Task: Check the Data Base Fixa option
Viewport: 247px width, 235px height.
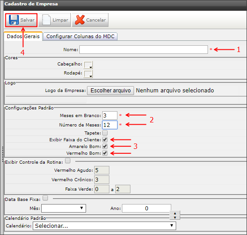Action: click(45, 198)
